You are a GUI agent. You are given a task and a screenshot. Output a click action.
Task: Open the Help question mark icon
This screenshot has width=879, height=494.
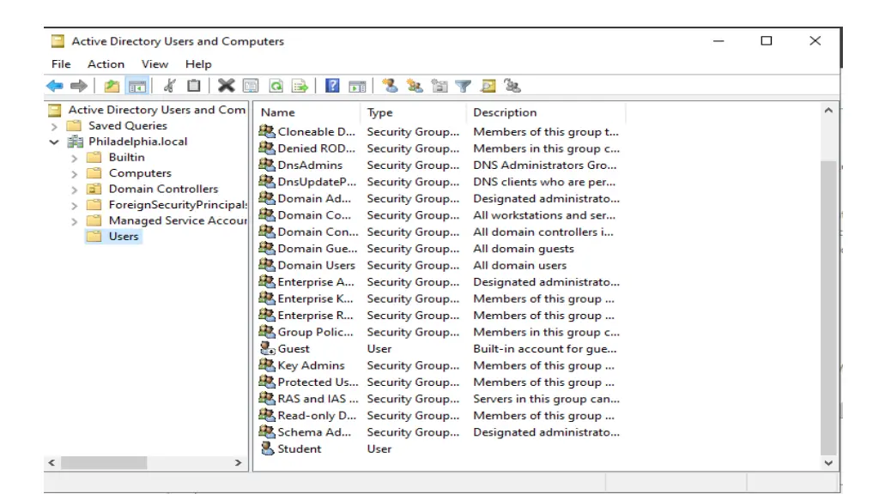[x=332, y=86]
